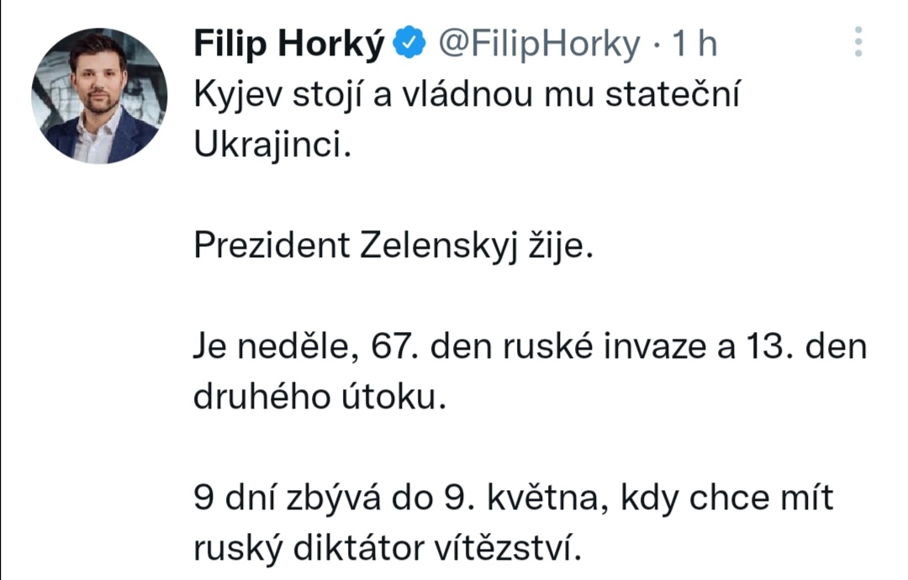Click the display name Filip Horký

[288, 43]
